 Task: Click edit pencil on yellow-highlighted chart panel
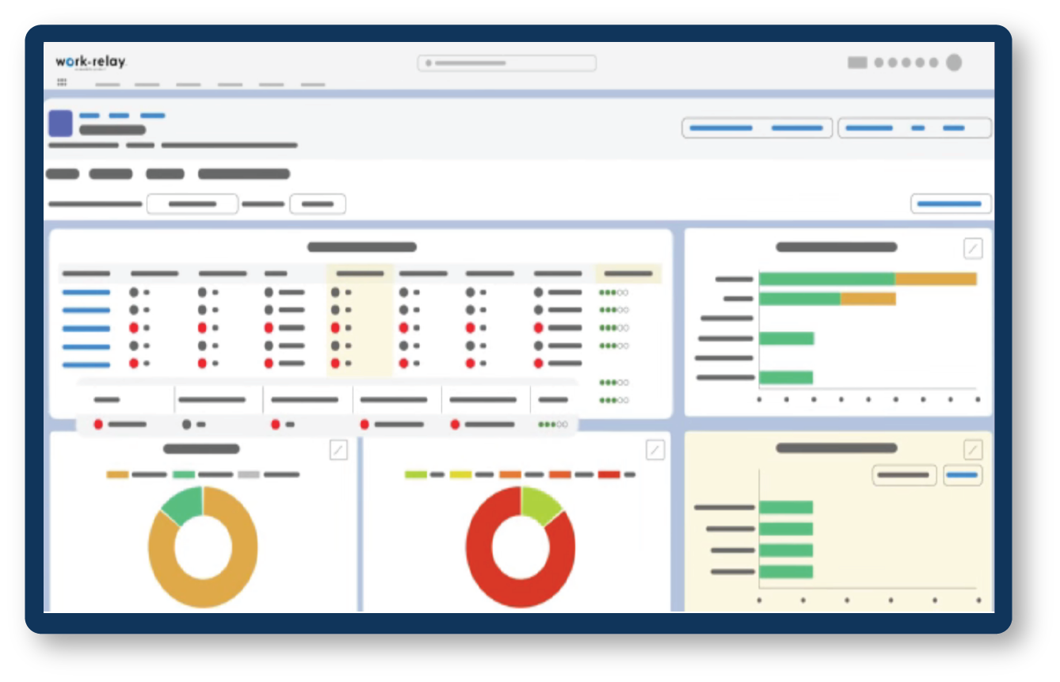point(973,450)
